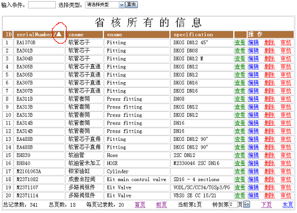The image size is (297, 213).
Task: Select the 'DKOS DN08' specification cell
Action: pos(202,50)
